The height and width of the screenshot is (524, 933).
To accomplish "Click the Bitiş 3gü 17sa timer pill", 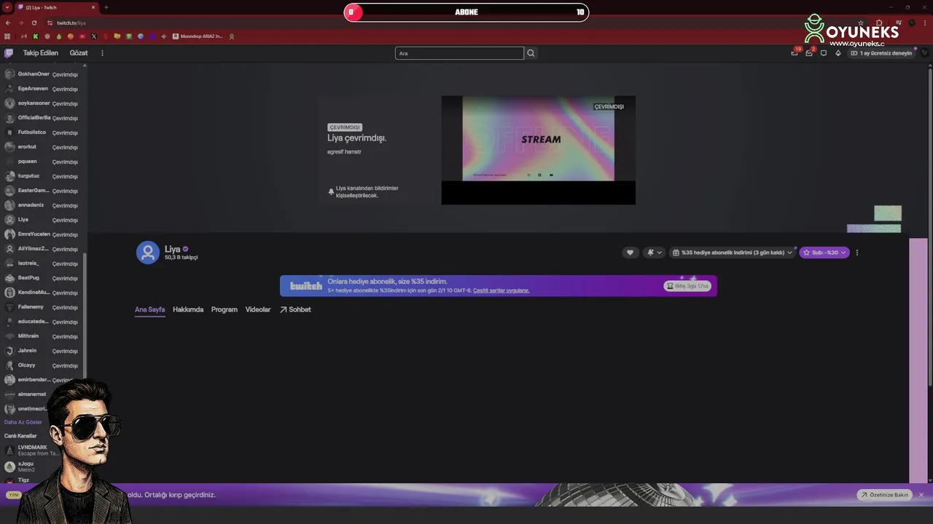I will tap(687, 286).
